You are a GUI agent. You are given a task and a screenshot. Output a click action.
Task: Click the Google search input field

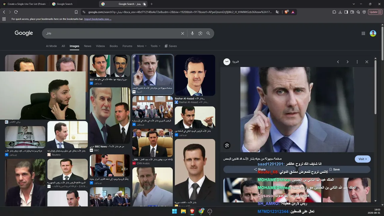tap(112, 33)
